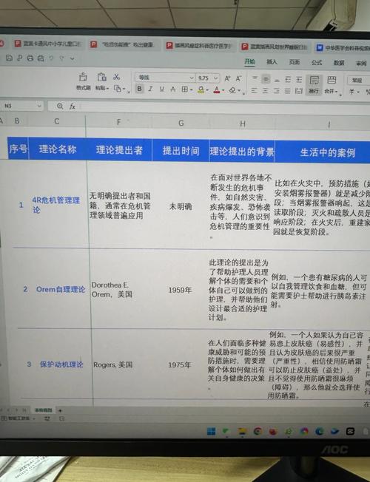Toggle Bold formatting
Screen dimensions: 370x482
[139, 89]
